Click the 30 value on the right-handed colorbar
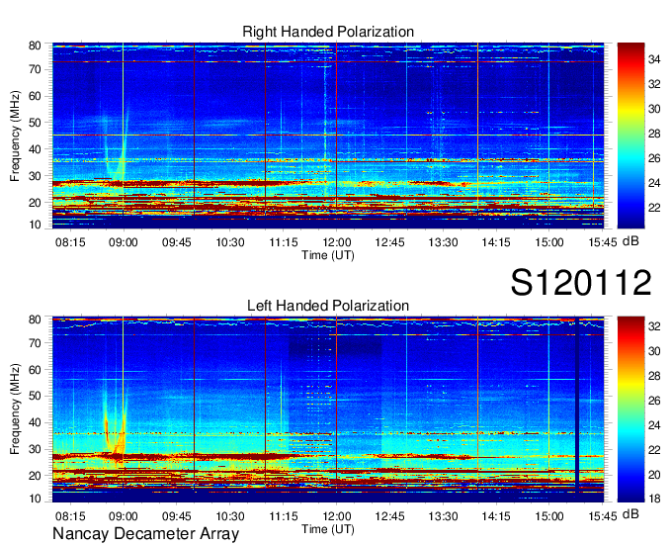 click(x=654, y=109)
